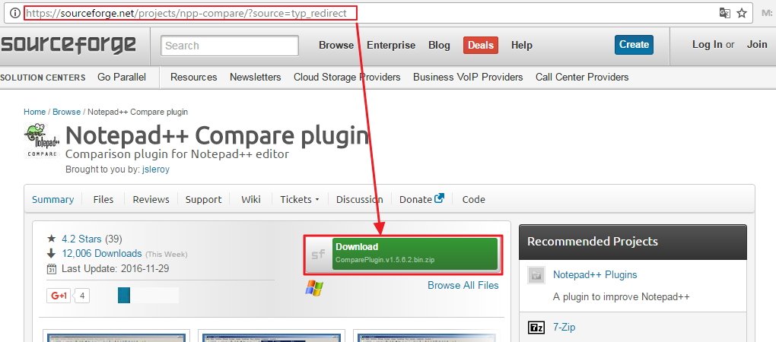Click the 7-Zip project icon
Screen dimensions: 776x342
[x=536, y=328]
